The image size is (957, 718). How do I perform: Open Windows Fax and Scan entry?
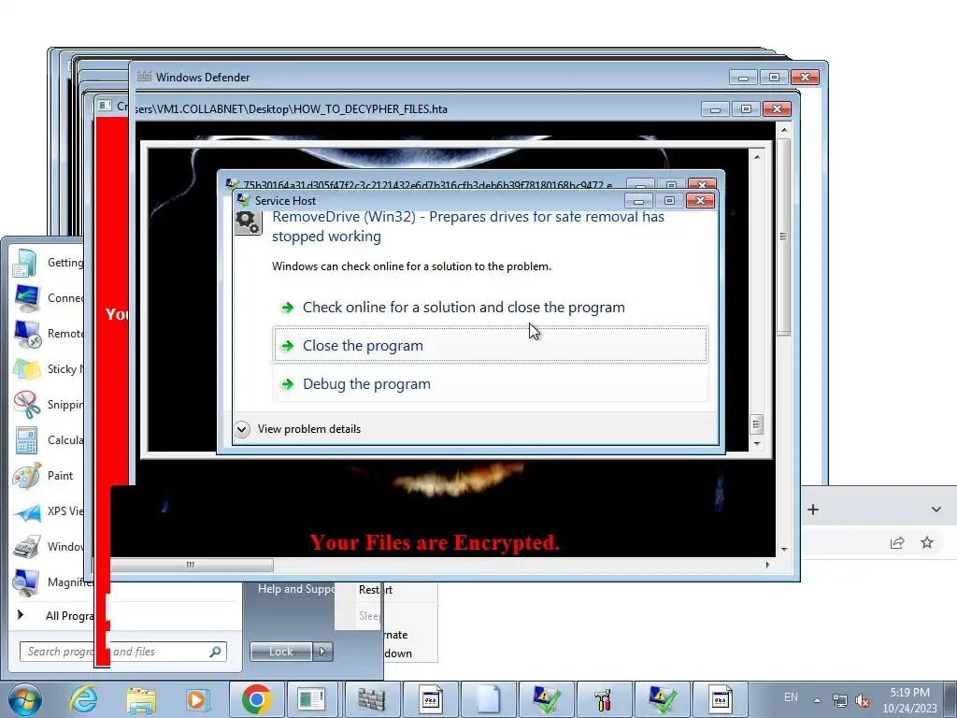click(x=48, y=546)
